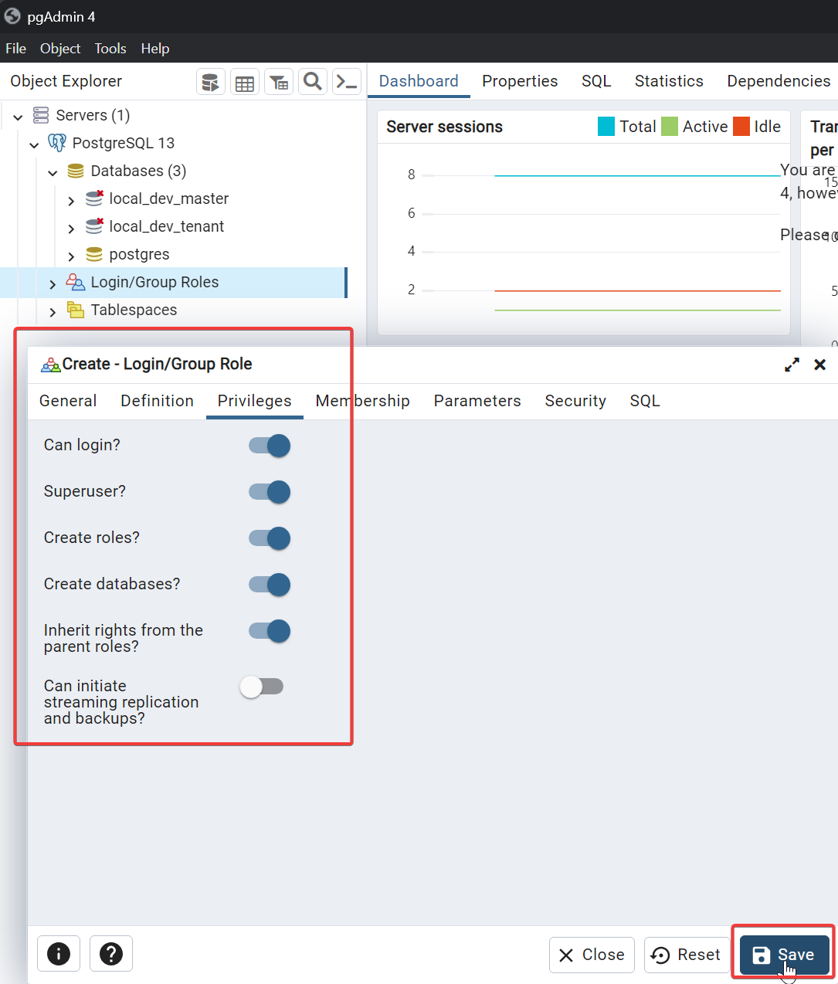Expand the Login/Group Roles node
The height and width of the screenshot is (984, 838).
point(53,283)
